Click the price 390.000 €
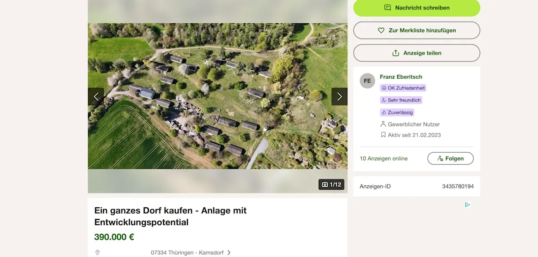 [114, 237]
